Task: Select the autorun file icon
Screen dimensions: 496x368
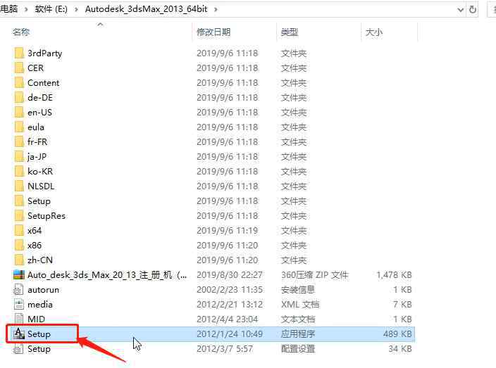Action: [x=18, y=290]
